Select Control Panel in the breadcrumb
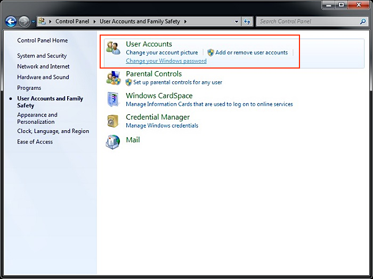373x279 pixels. [x=72, y=21]
